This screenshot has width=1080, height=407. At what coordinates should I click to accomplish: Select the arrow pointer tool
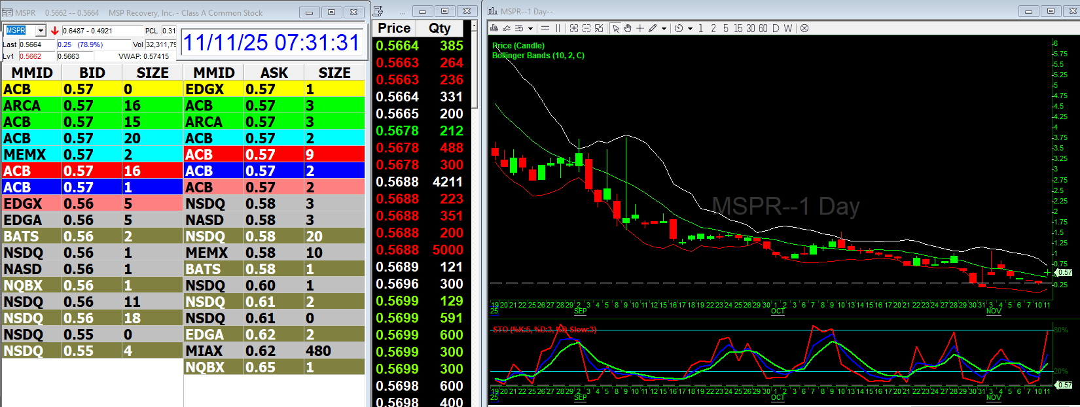(616, 28)
